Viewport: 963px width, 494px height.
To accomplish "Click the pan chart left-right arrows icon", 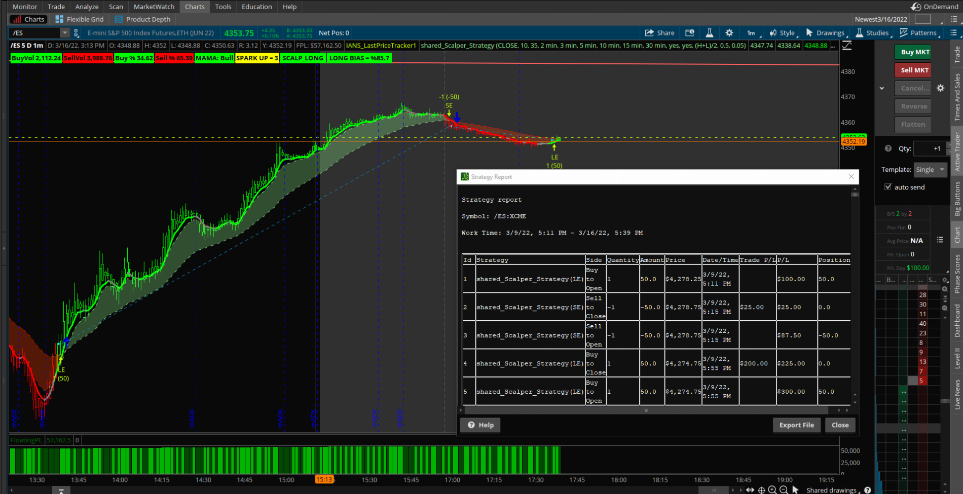I will (x=750, y=490).
